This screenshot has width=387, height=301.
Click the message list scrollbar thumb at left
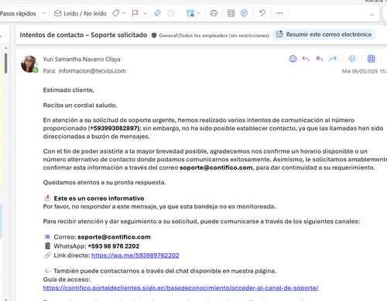click(5, 63)
